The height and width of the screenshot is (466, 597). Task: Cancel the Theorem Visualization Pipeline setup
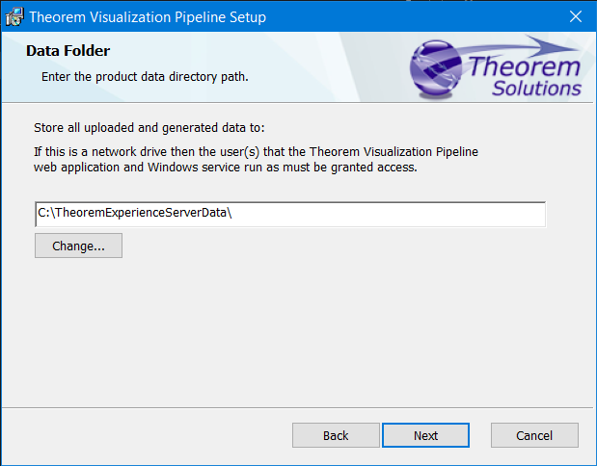(x=534, y=435)
